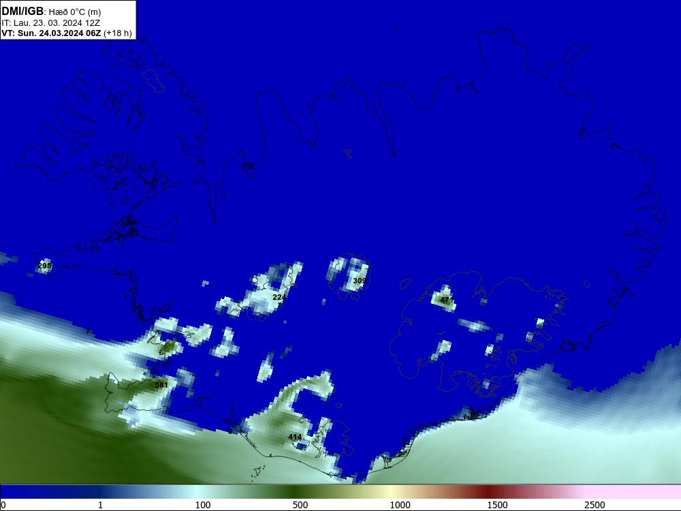Click the 'Hæð 0°C (m)' parameter label

point(75,12)
